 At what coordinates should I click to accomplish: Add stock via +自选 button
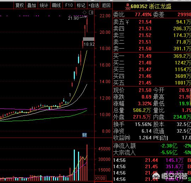point(94,6)
